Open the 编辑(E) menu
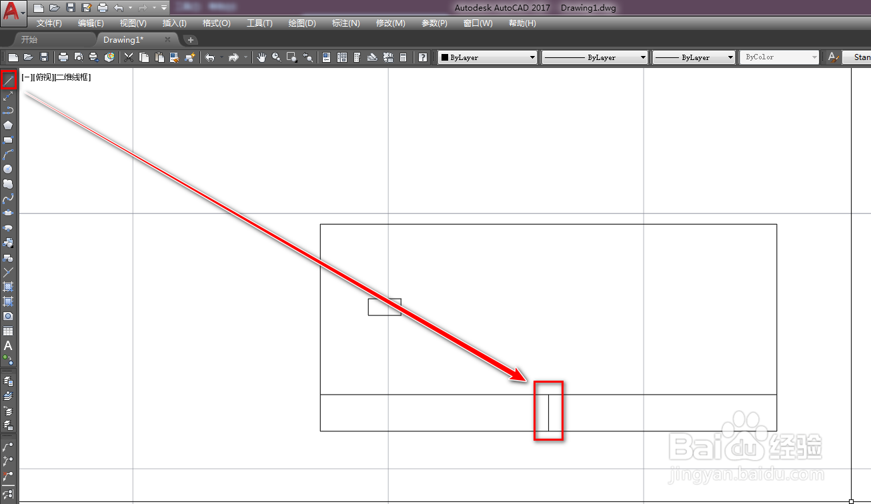Screen dimensions: 871x504 point(91,23)
